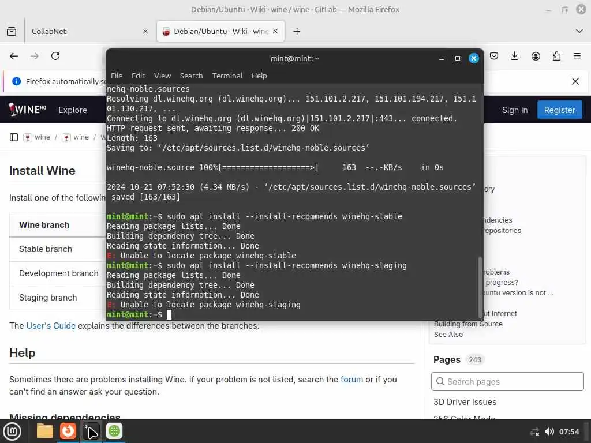Toggle the GitLab sidebar panel icon

coord(14,137)
